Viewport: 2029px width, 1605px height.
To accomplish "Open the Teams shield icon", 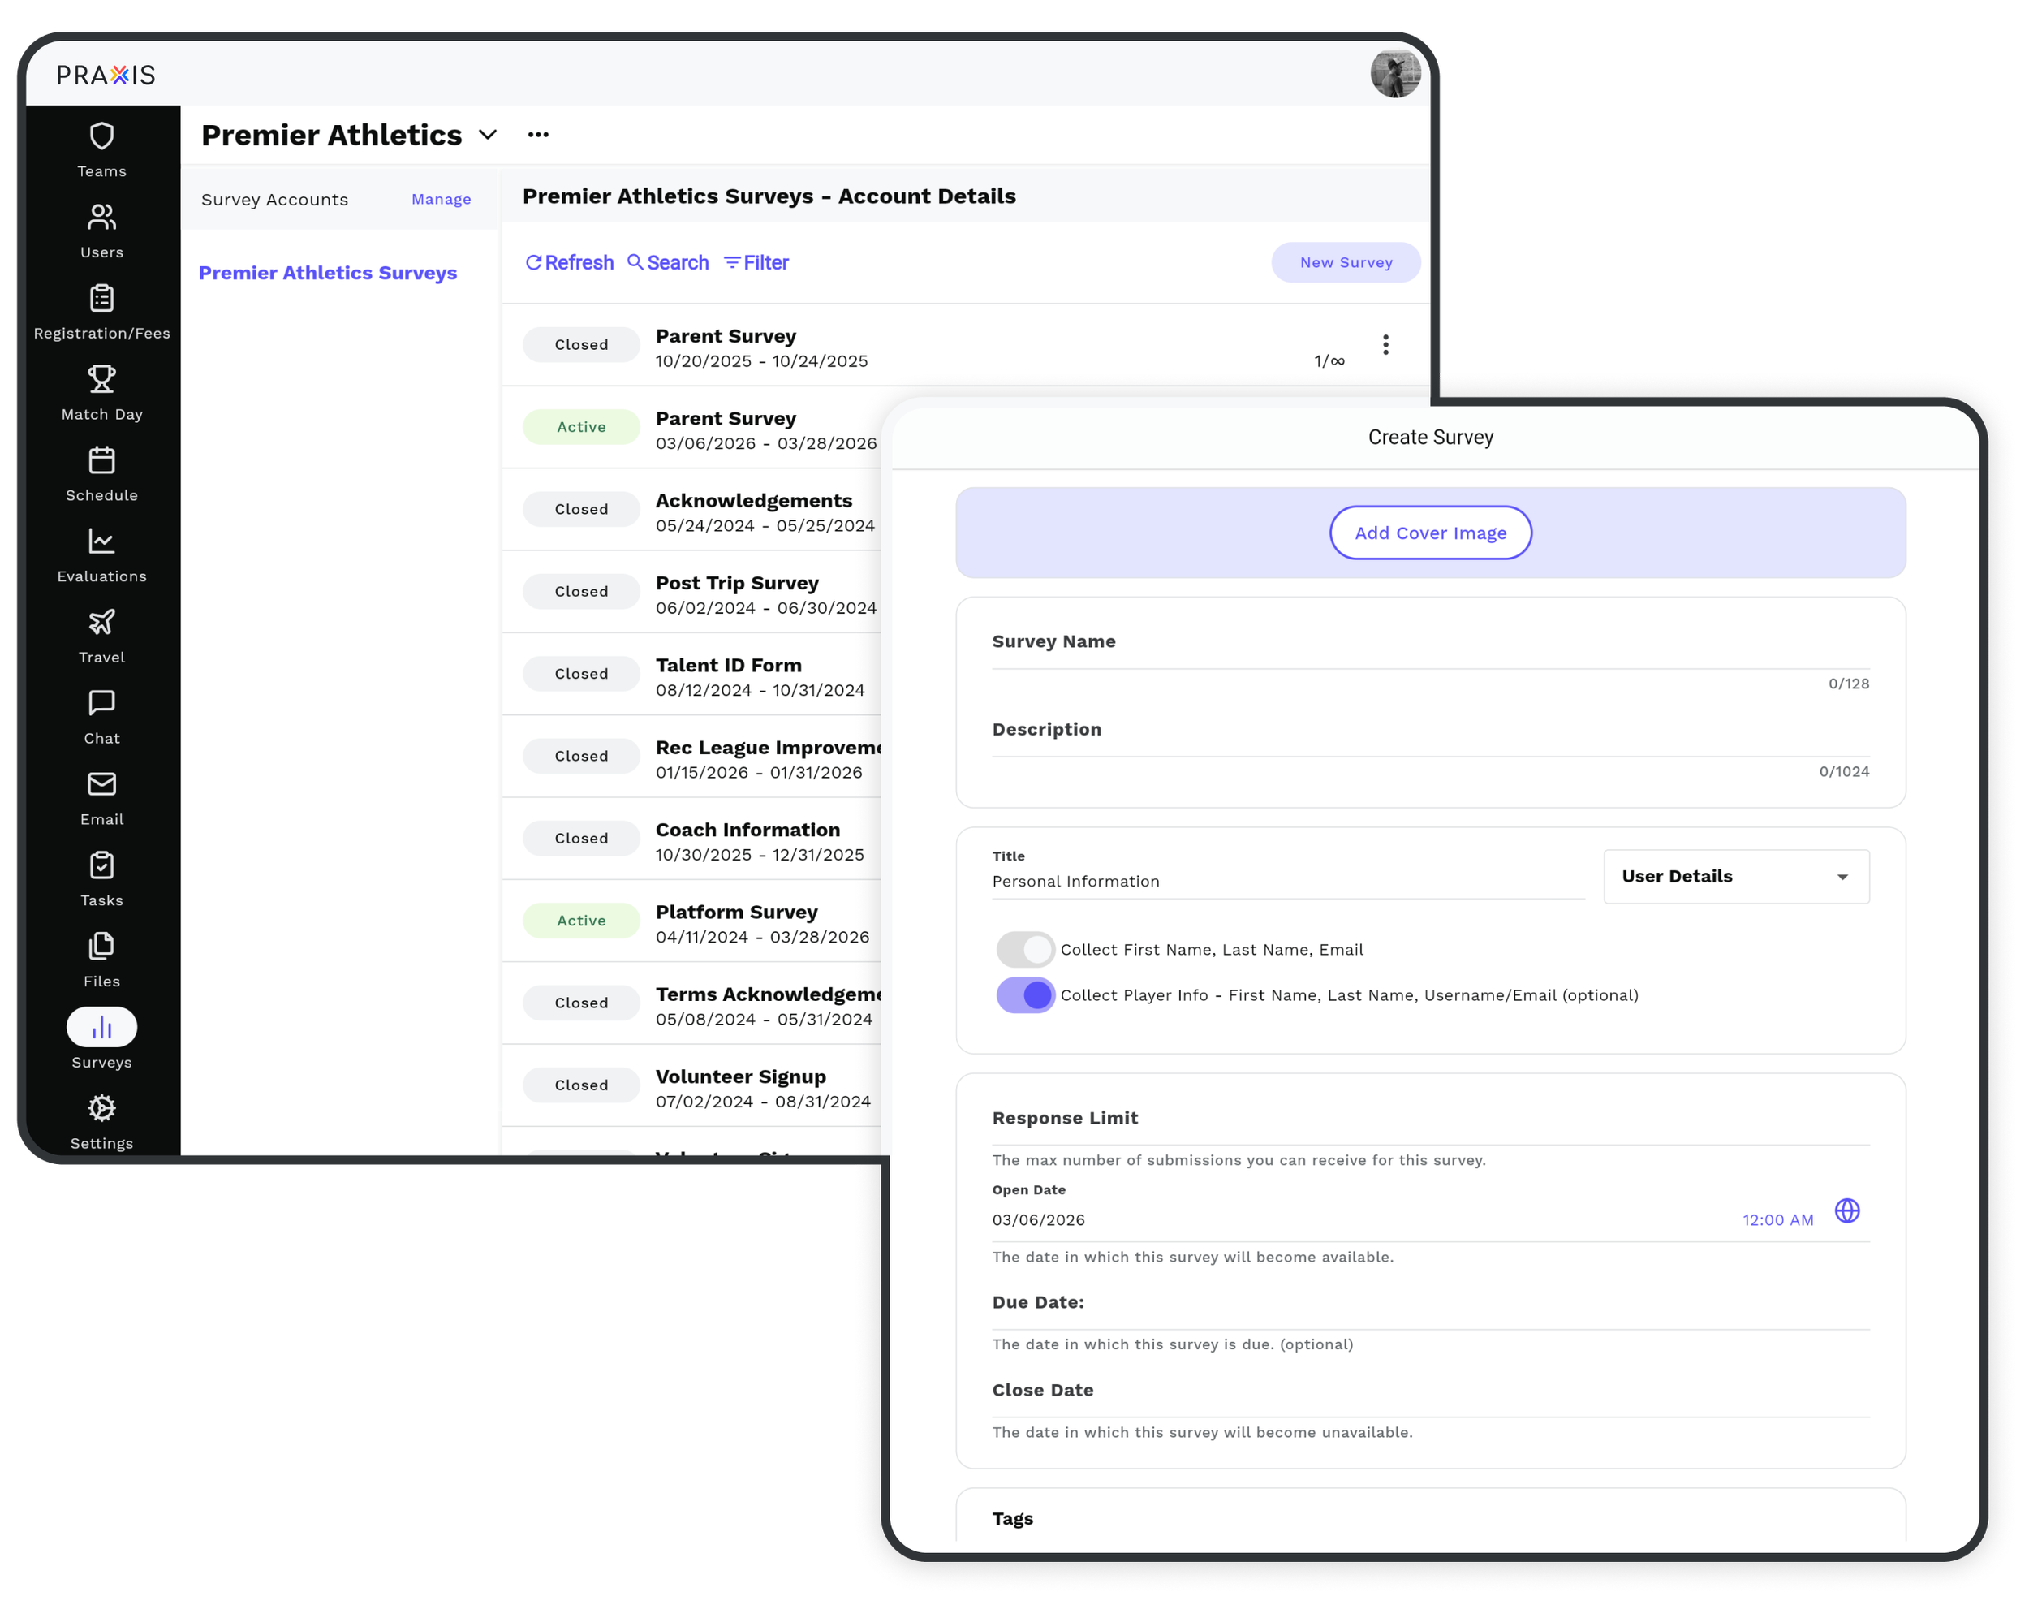I will pyautogui.click(x=101, y=137).
